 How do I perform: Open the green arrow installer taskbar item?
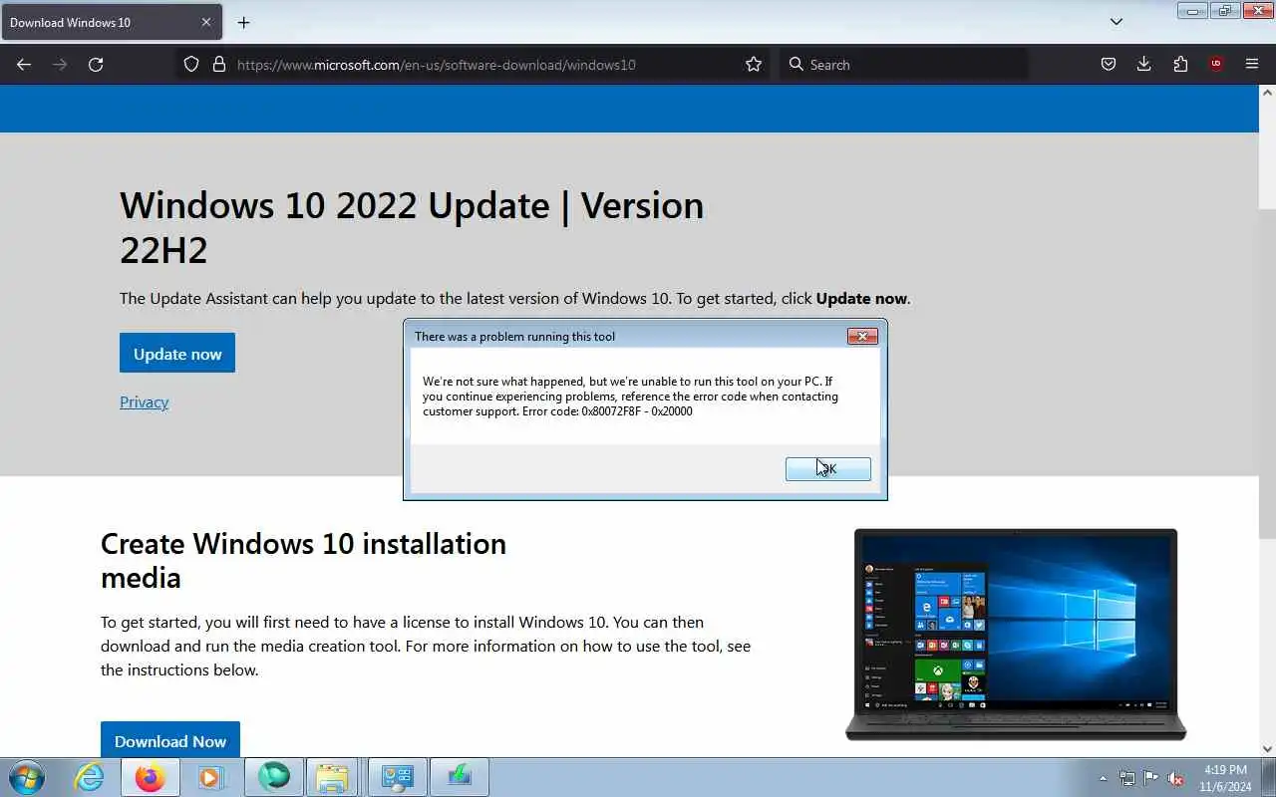click(460, 777)
